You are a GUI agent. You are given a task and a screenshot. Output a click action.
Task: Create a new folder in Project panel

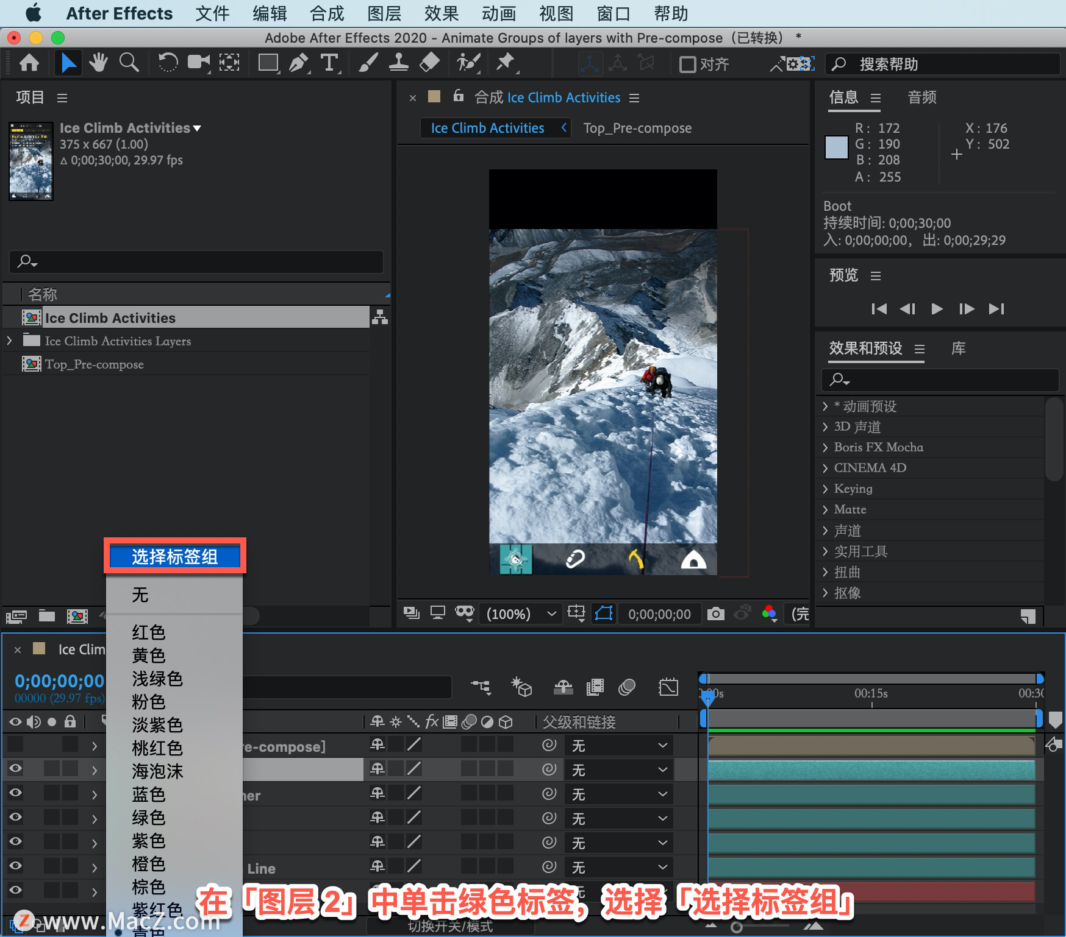47,616
